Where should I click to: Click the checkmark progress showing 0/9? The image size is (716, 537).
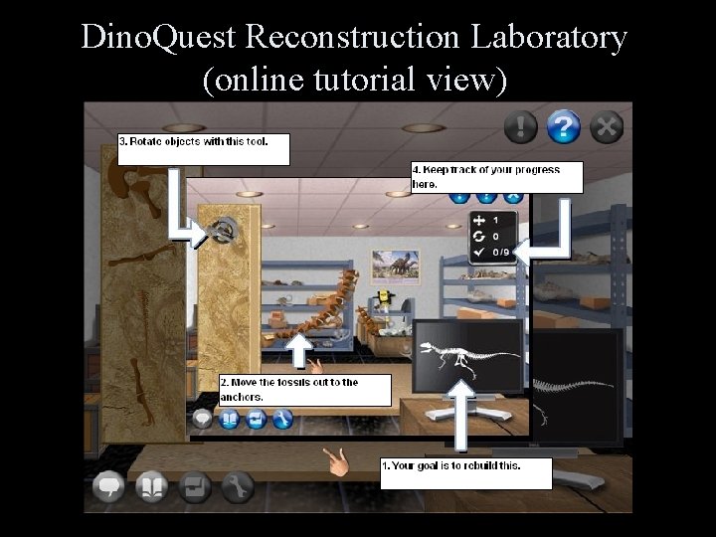click(x=491, y=252)
